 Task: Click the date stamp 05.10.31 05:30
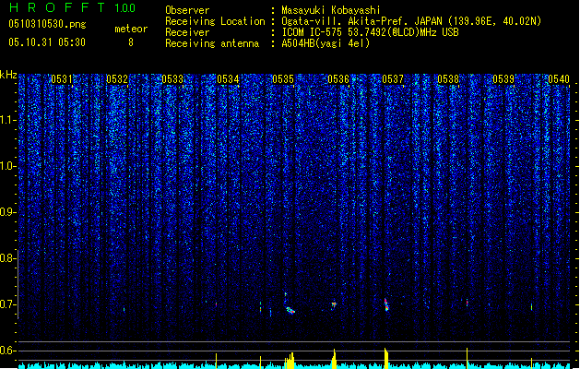(x=47, y=42)
